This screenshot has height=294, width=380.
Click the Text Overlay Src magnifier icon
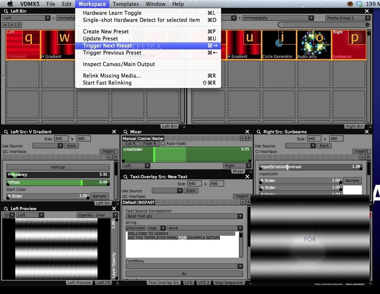coord(125,177)
